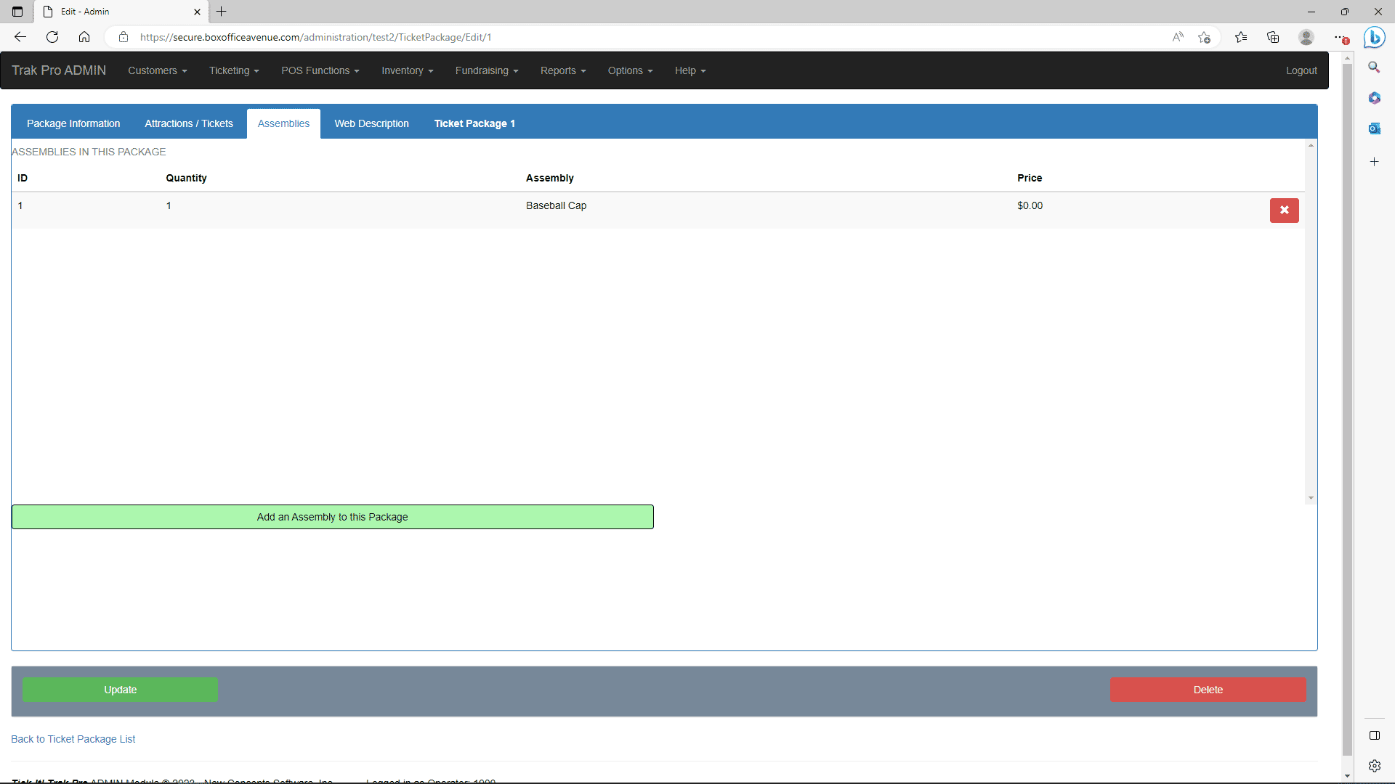Click assemblies list scroll up arrow
Viewport: 1395px width, 784px height.
1311,145
